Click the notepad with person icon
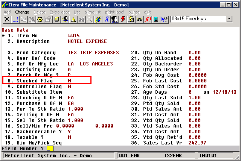Screen dimensions: 241x161 coord(65,20)
